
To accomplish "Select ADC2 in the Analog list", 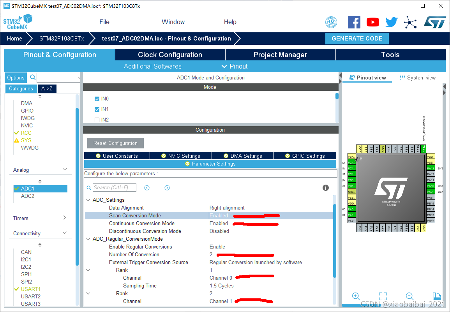I will [x=28, y=196].
